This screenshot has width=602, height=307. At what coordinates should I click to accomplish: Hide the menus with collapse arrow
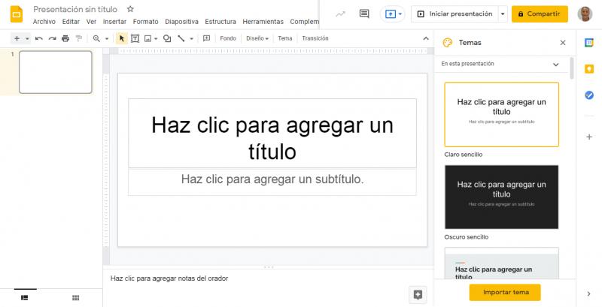pos(426,38)
